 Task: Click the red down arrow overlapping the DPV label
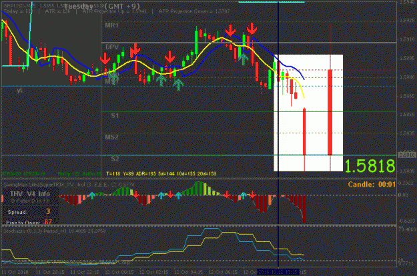[105, 59]
